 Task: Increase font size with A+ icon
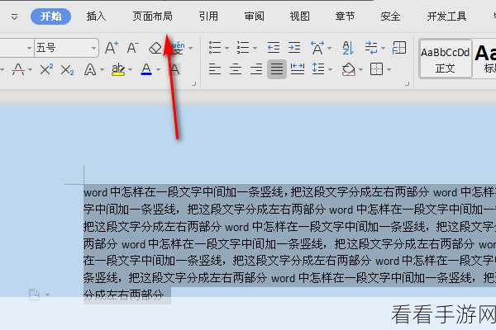pos(112,48)
